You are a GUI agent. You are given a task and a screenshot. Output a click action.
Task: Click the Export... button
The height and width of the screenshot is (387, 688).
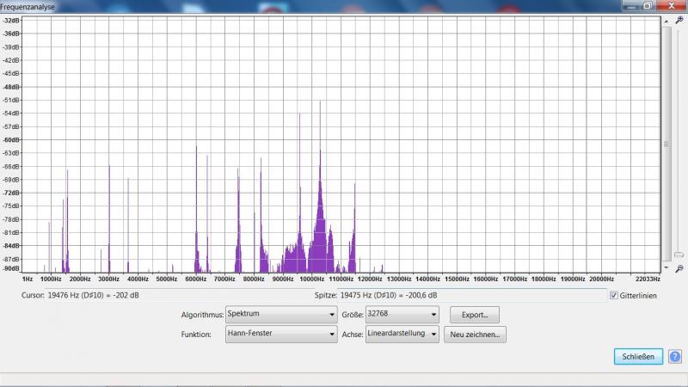[x=474, y=315]
